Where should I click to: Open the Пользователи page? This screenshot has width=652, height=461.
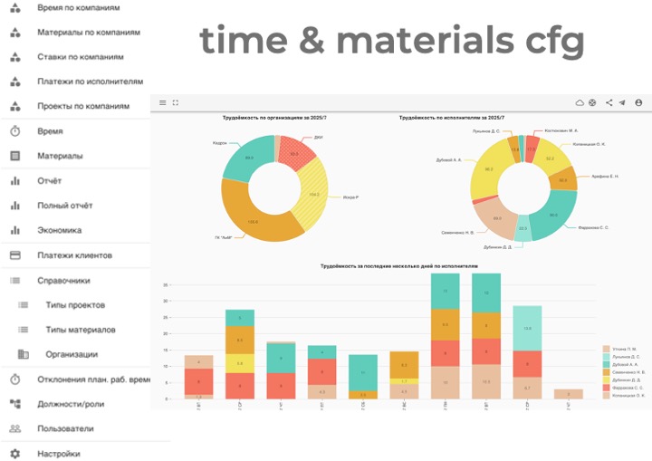(x=65, y=428)
